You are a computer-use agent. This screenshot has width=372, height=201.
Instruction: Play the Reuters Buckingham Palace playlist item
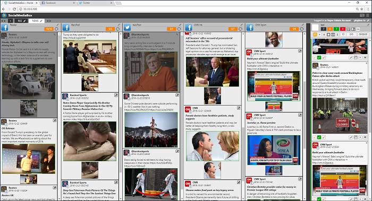click(360, 137)
